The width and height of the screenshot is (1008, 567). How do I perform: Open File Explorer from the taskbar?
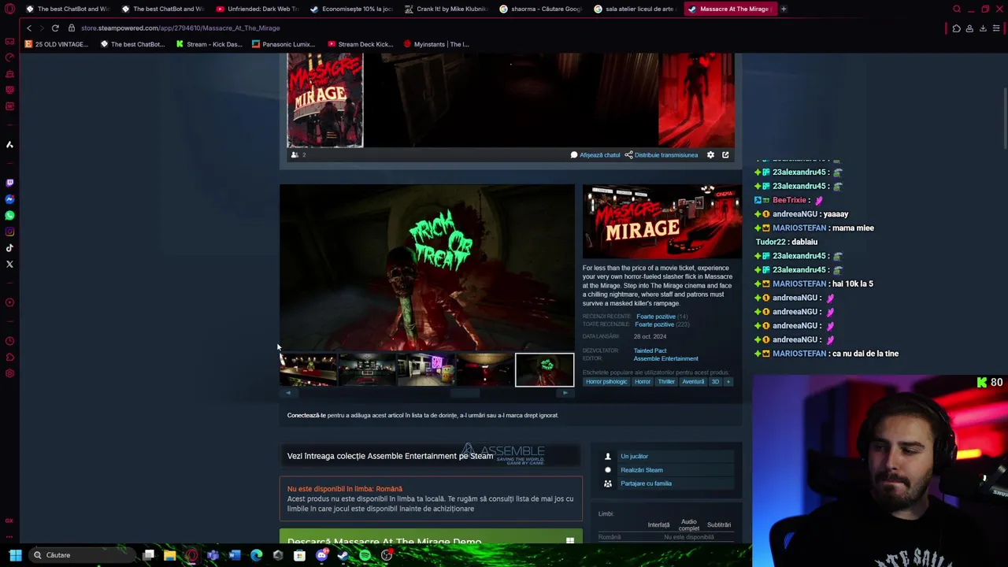pos(169,555)
